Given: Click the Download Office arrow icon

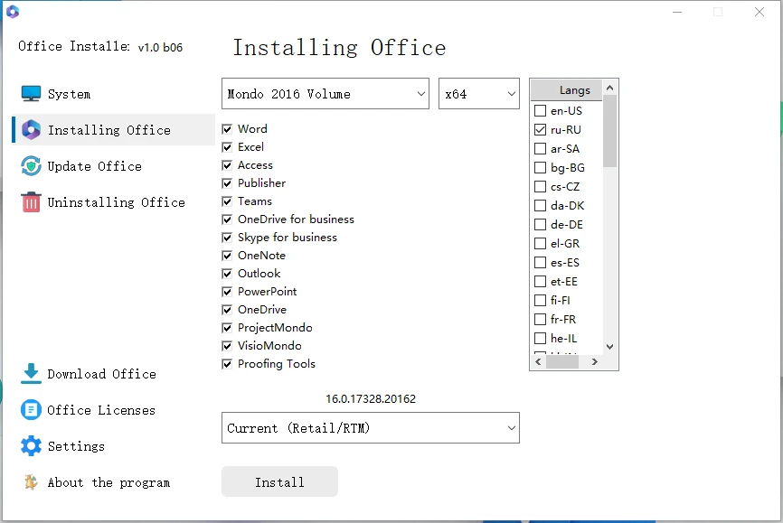Looking at the screenshot, I should (31, 374).
